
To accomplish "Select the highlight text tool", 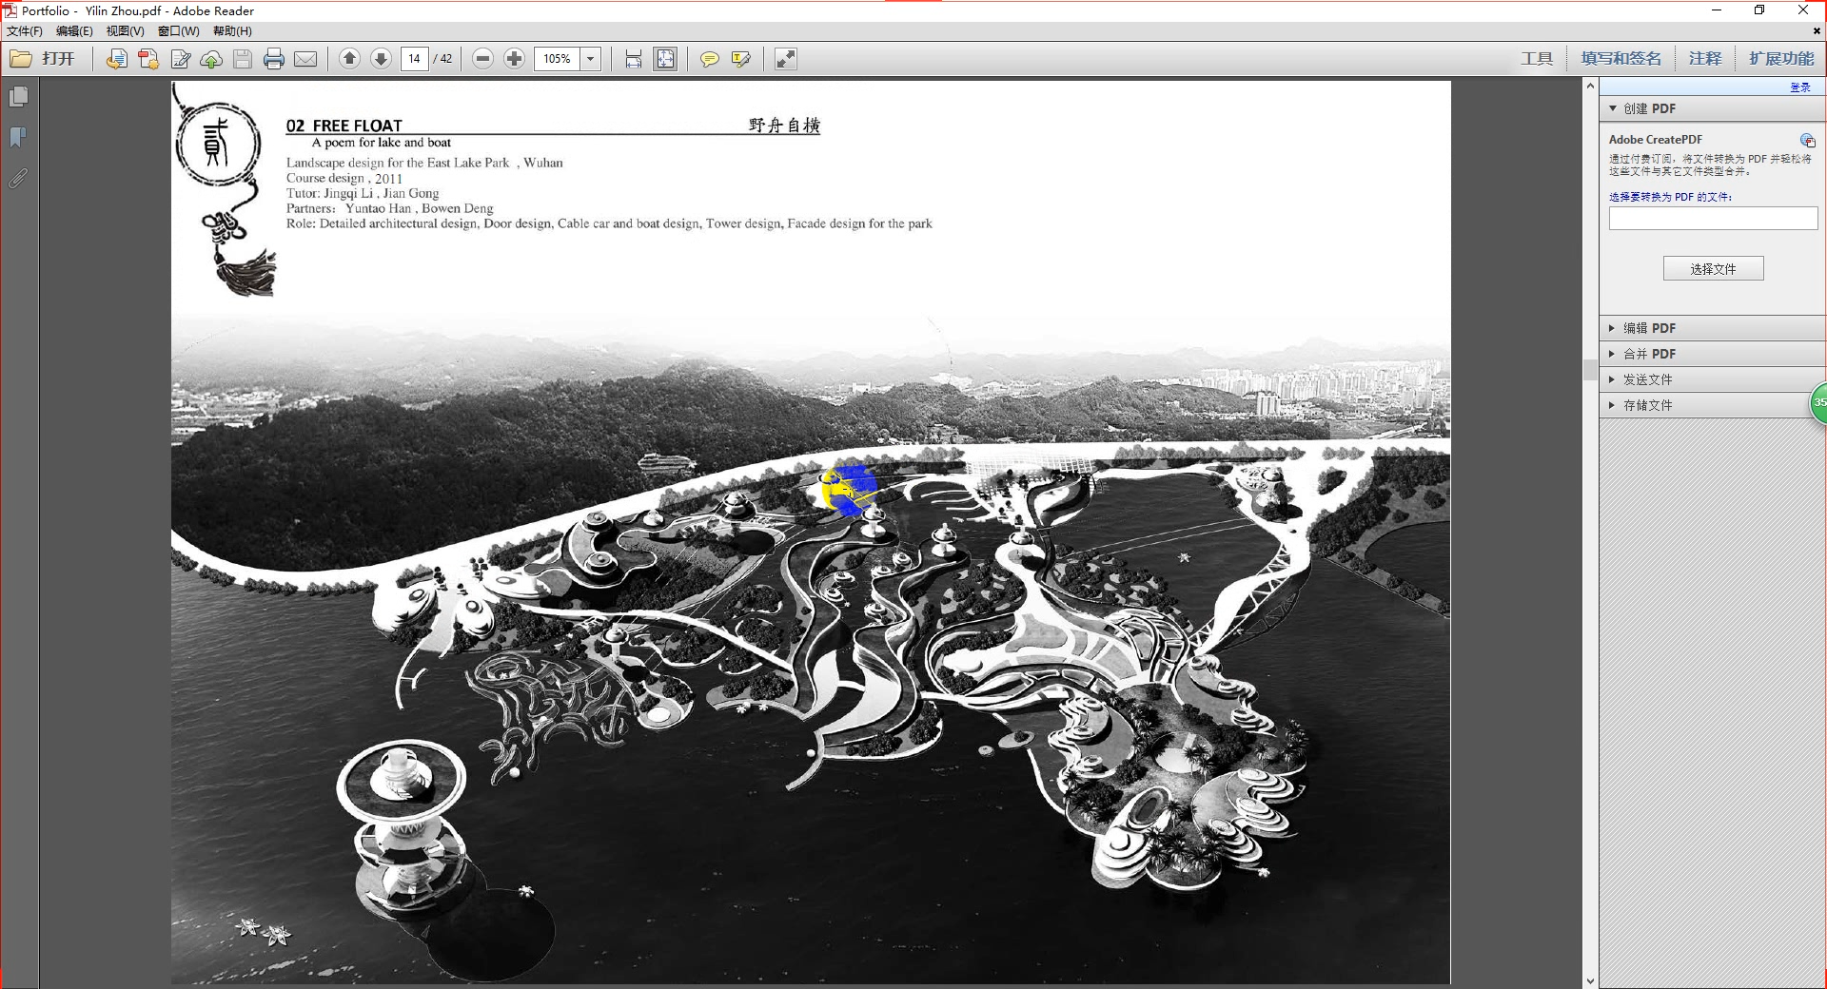I will click(x=741, y=59).
